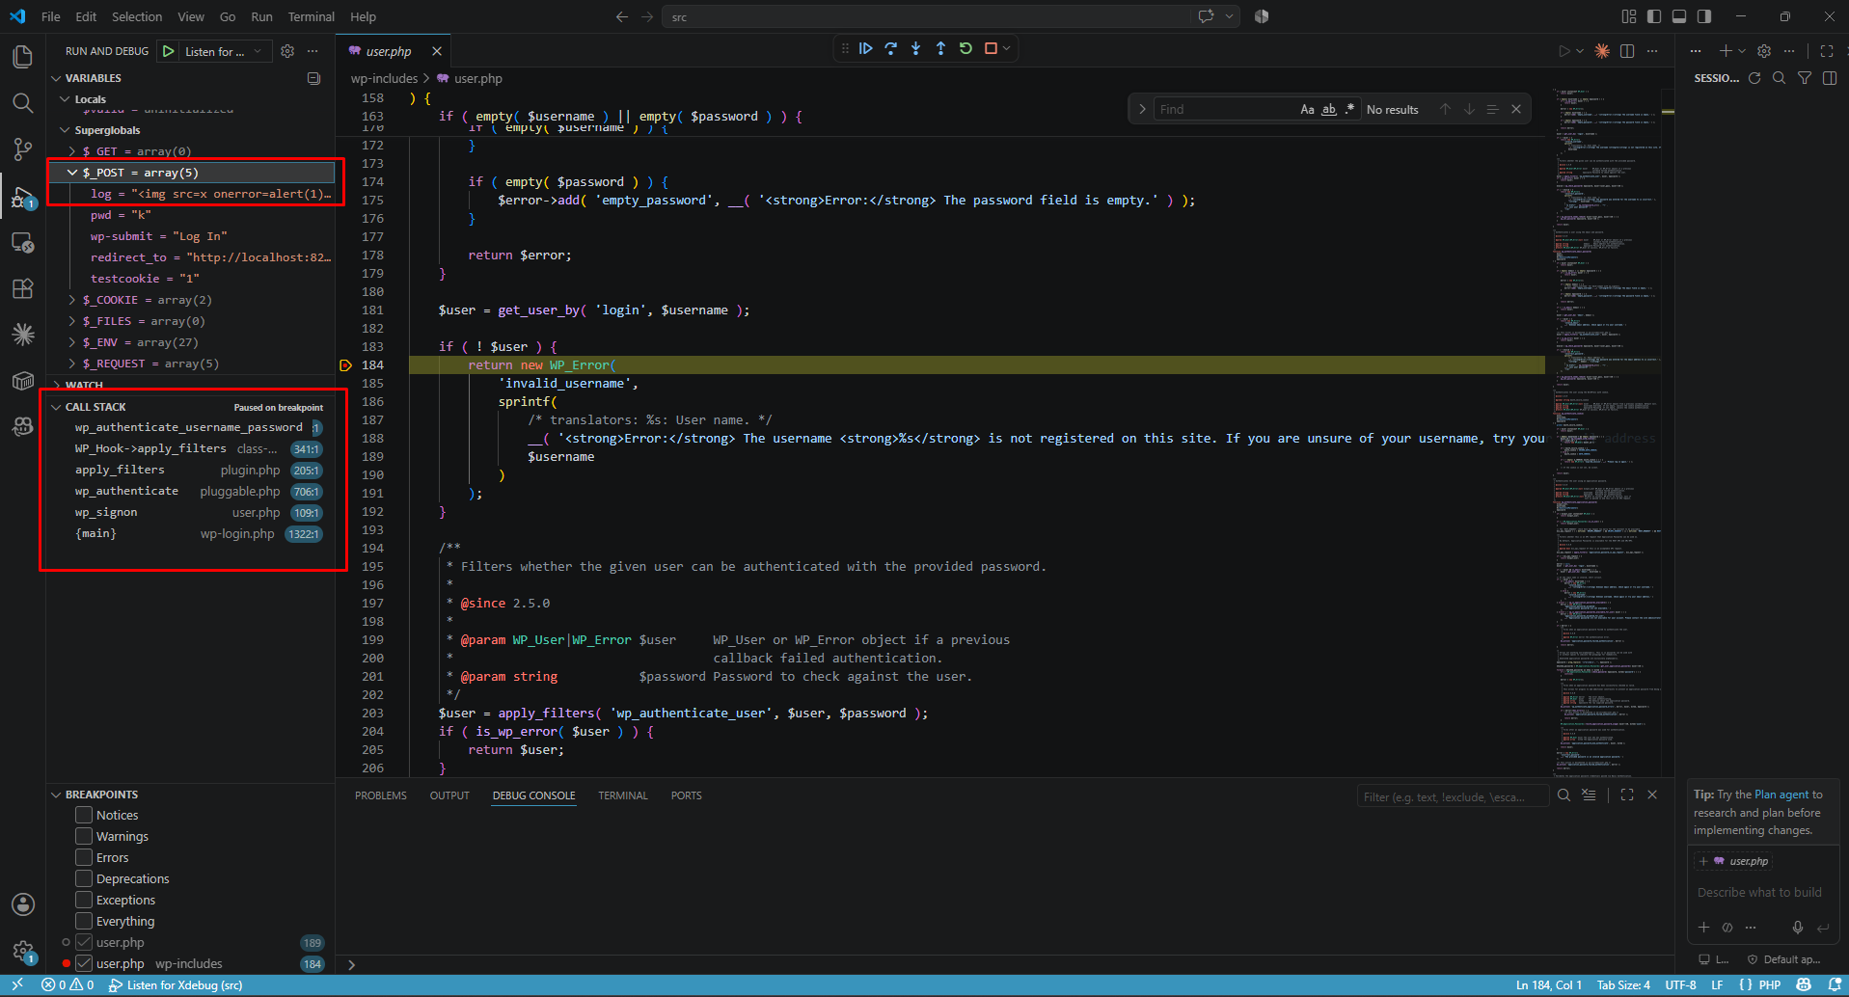Screen dimensions: 1849x997
Task: Open the Source Control view
Action: [22, 149]
